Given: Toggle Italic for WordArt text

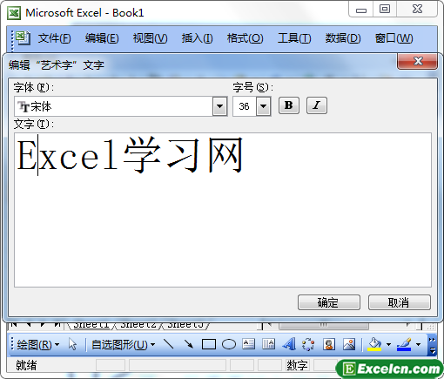Looking at the screenshot, I should 317,105.
